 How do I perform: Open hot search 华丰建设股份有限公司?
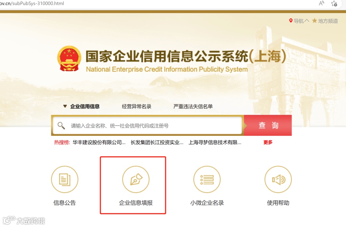pos(99,142)
